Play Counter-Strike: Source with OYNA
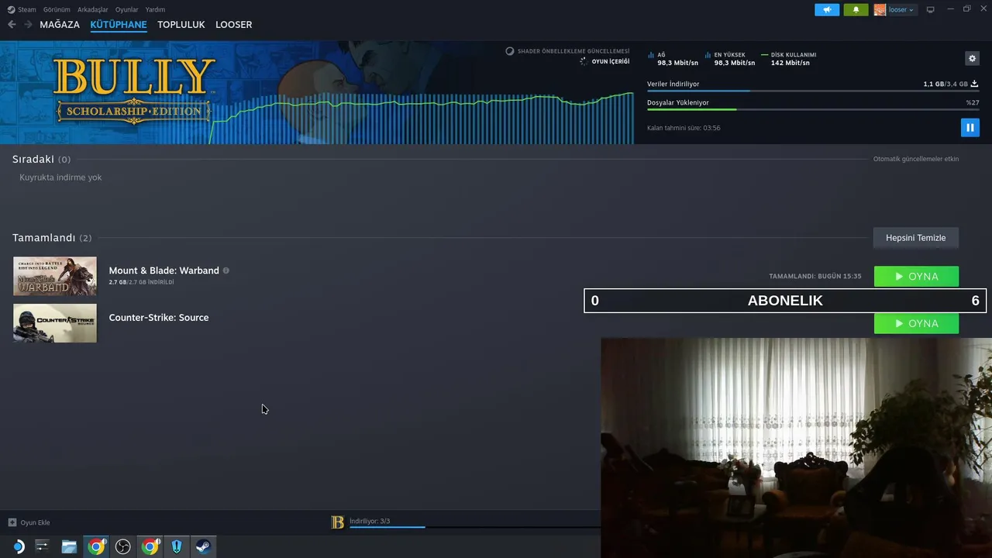 tap(916, 323)
